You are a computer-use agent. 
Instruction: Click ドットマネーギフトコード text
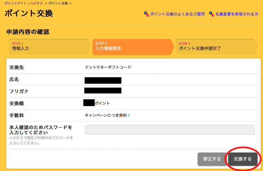(x=108, y=67)
